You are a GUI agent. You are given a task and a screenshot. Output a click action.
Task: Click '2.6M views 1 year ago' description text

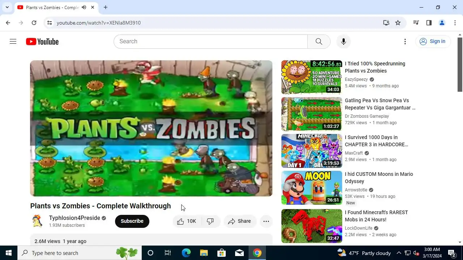tap(60, 241)
